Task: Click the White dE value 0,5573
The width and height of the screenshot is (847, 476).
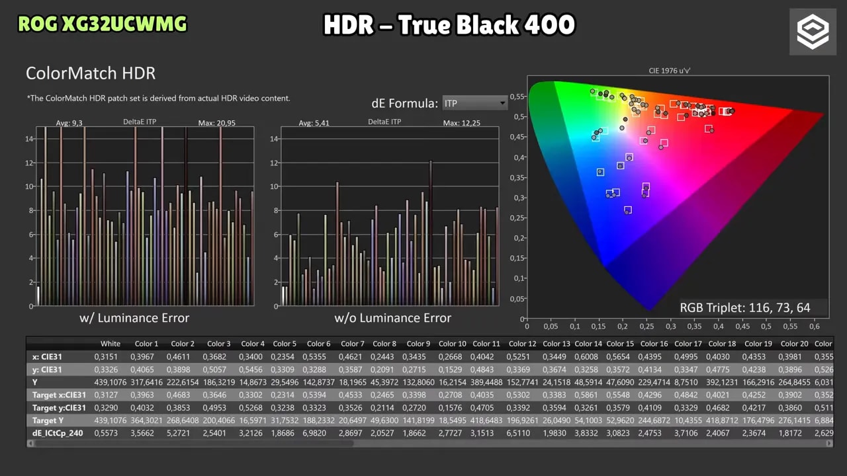Action: [107, 433]
